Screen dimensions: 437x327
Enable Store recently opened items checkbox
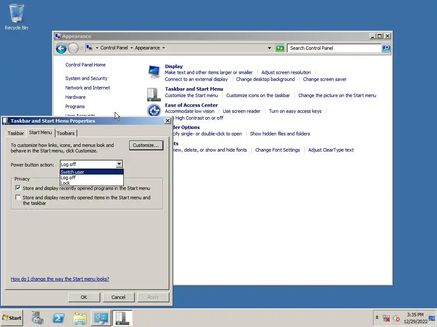[x=18, y=198]
